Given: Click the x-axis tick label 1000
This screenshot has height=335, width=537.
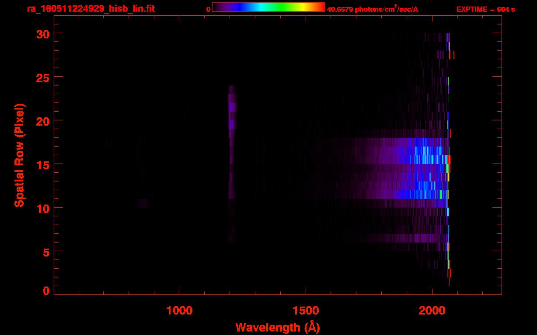Looking at the screenshot, I should click(179, 311).
